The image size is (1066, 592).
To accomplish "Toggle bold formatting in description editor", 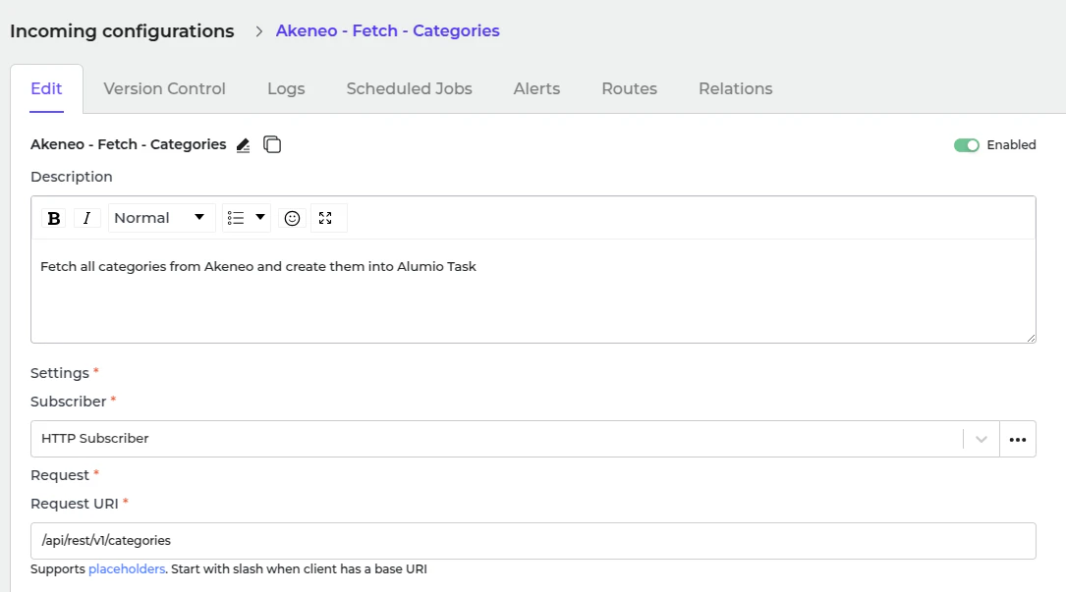I will (x=54, y=218).
